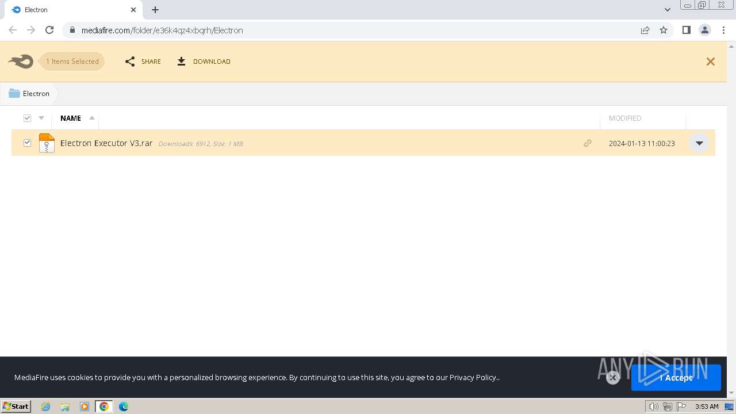The height and width of the screenshot is (414, 736).
Task: Download the selected item
Action: pyautogui.click(x=204, y=62)
